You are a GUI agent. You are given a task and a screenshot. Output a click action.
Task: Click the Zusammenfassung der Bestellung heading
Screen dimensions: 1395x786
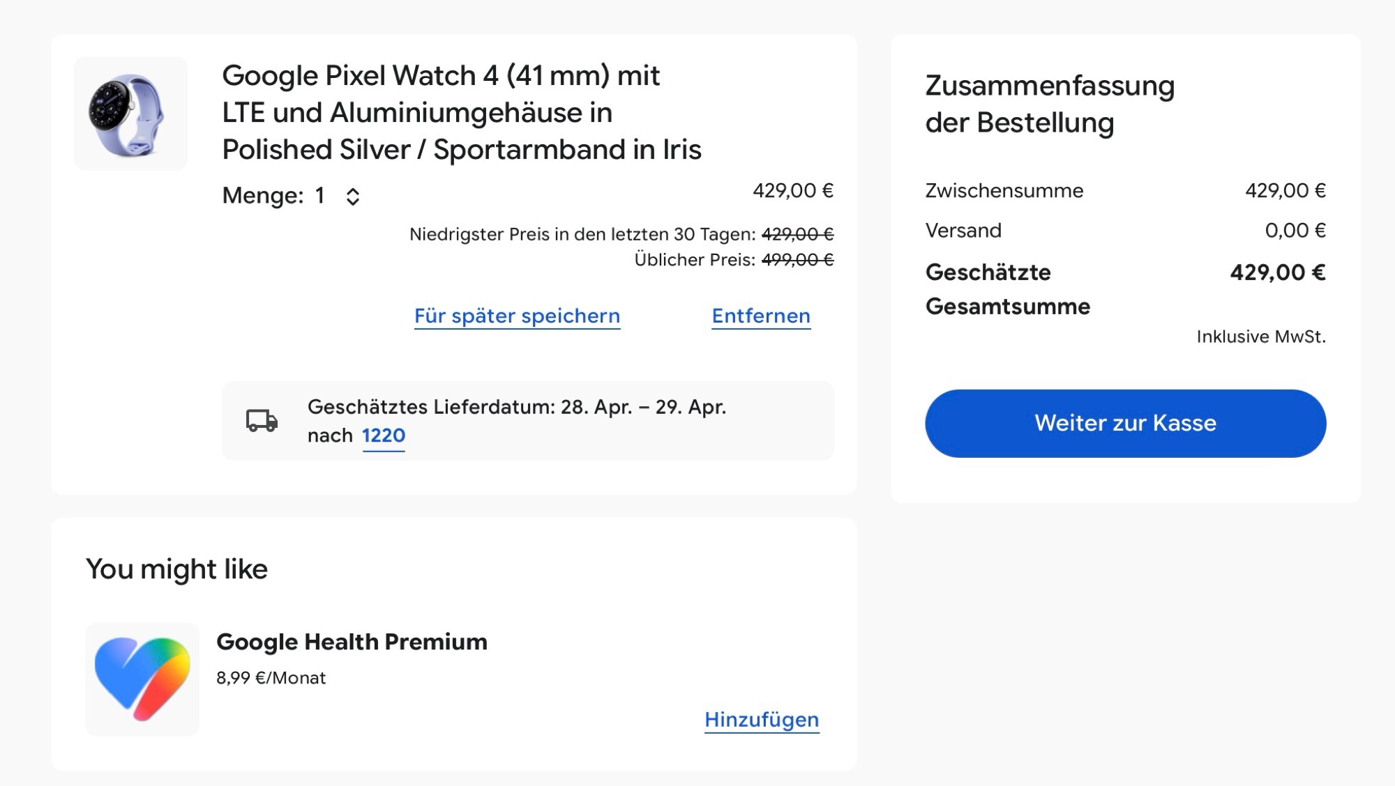pyautogui.click(x=1050, y=104)
